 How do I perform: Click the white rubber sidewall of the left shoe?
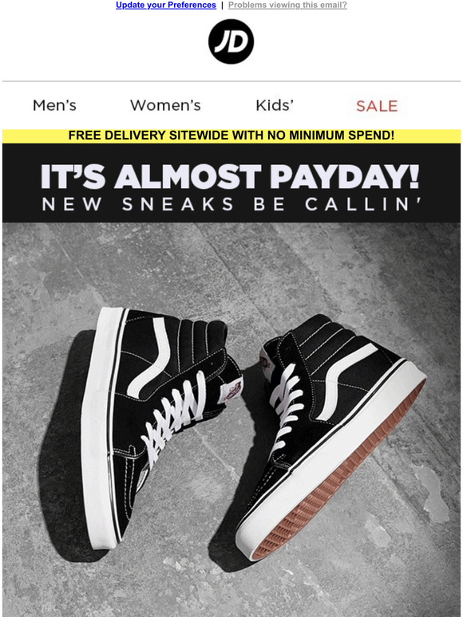pos(97,429)
